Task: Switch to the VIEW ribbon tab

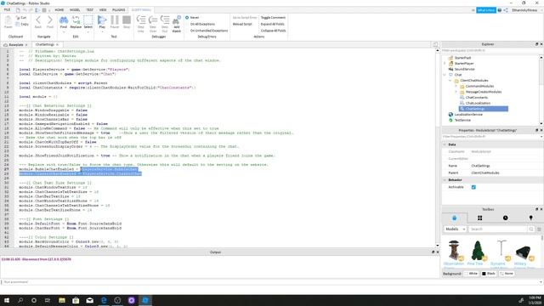Action: point(103,10)
